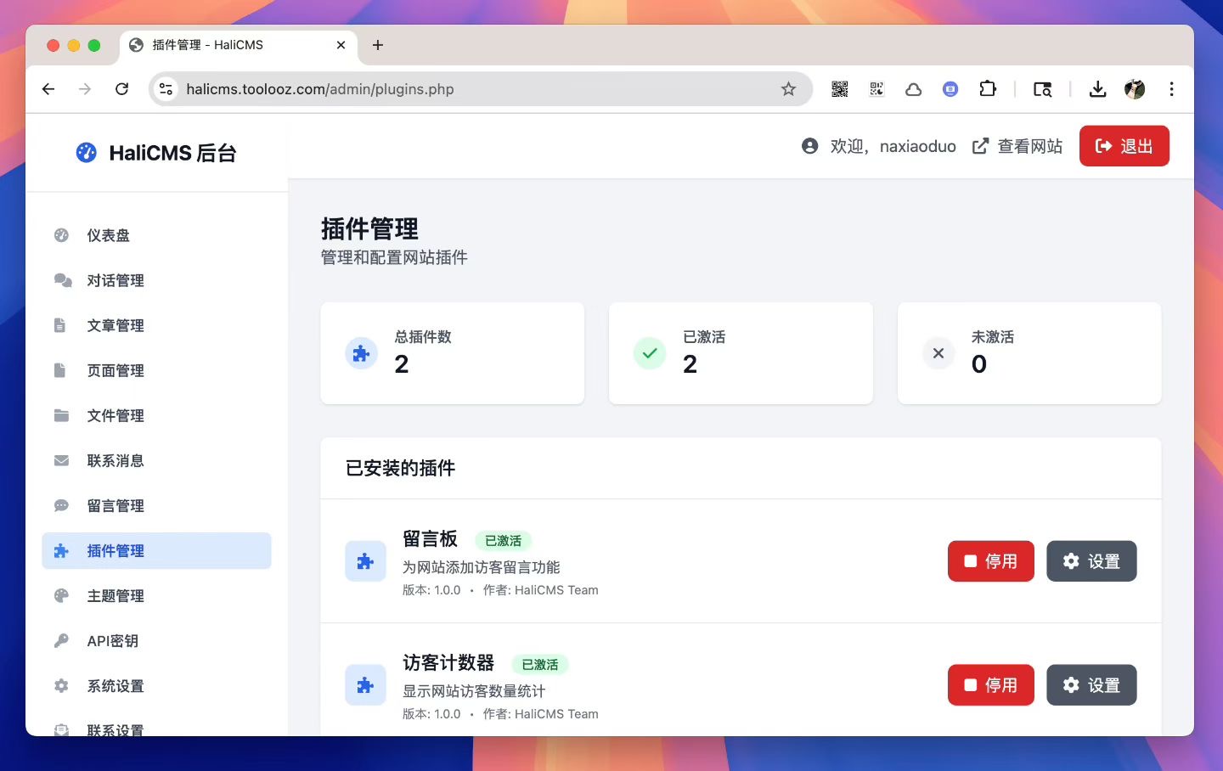Click the puzzle icon beside 留言板 plugin

pos(365,561)
